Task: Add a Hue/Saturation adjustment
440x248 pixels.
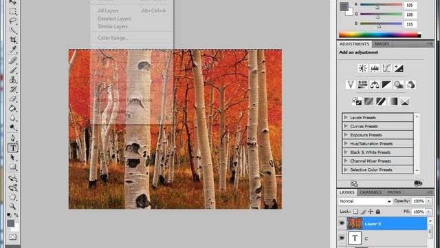Action: 362,85
